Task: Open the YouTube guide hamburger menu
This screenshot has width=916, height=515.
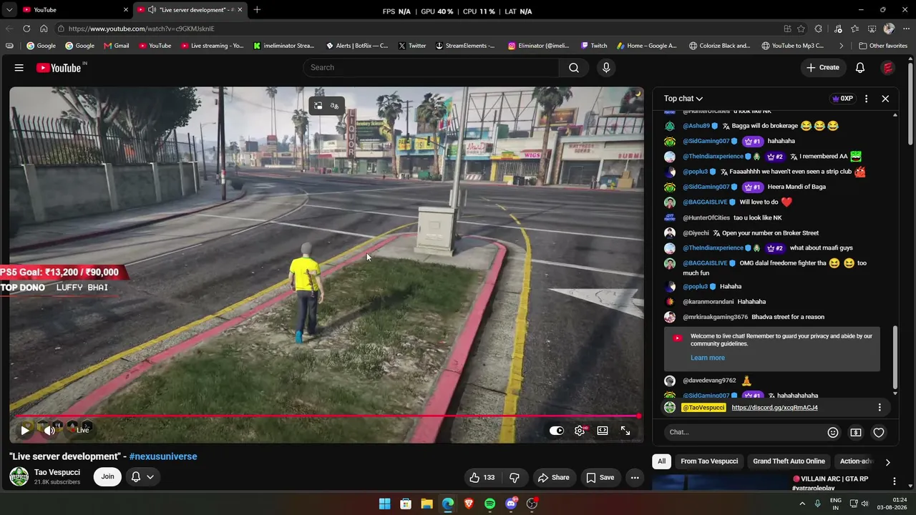Action: coord(19,67)
